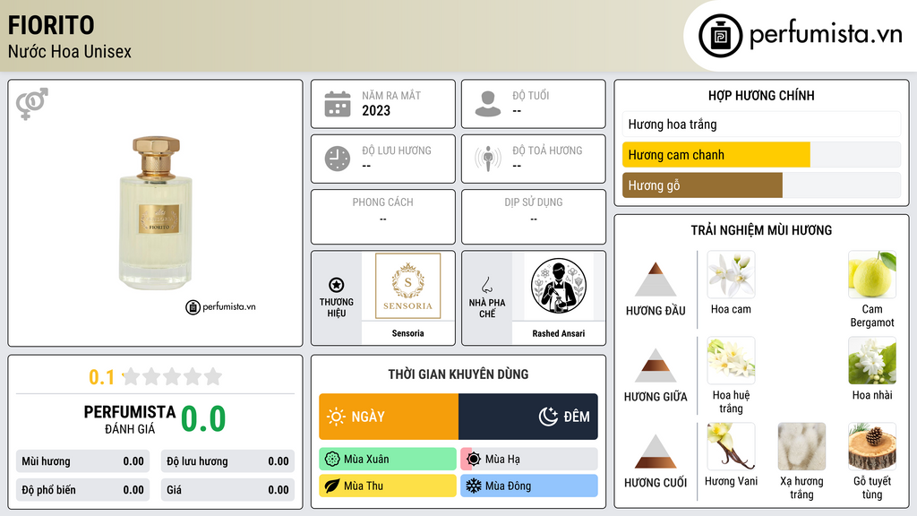Click the 0.1 rating value

coord(102,377)
